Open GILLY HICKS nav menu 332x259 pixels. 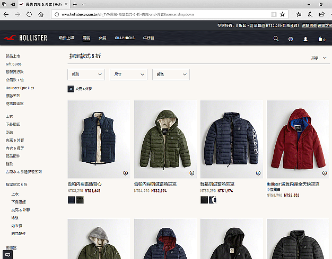(125, 38)
